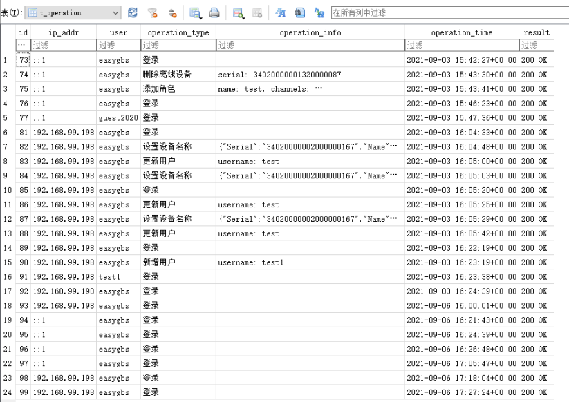This screenshot has width=569, height=402.
Task: Select the id cell containing 87
Action: (x=24, y=219)
